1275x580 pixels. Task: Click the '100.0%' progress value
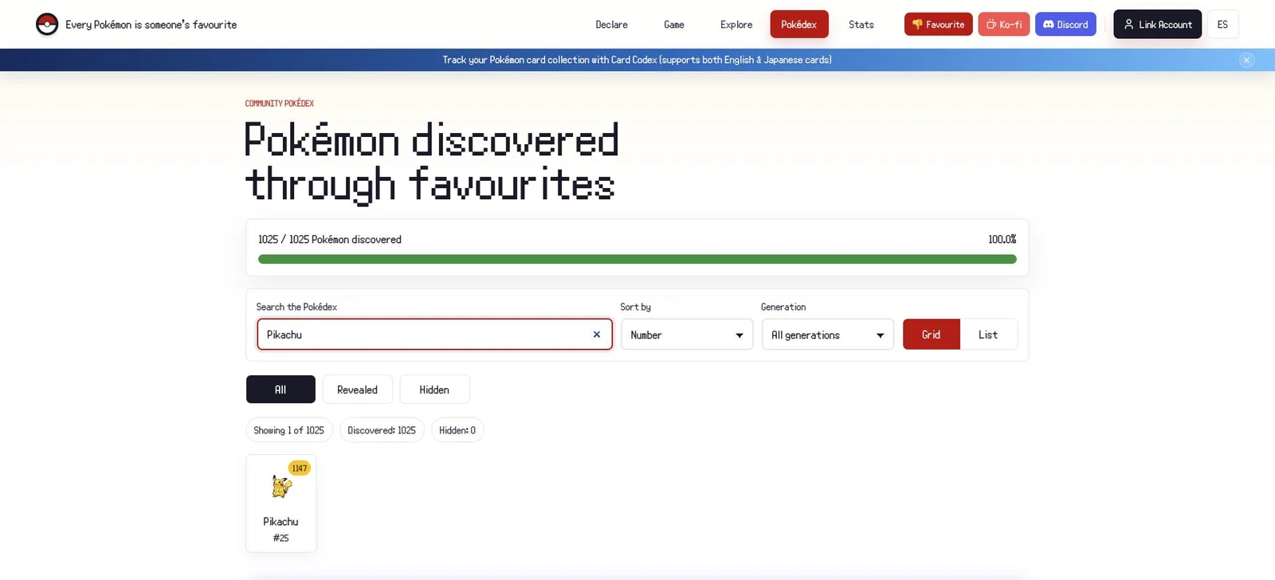(1002, 239)
